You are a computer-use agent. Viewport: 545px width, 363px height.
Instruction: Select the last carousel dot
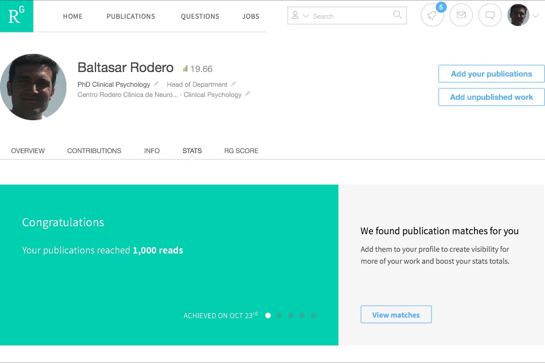[x=313, y=315]
